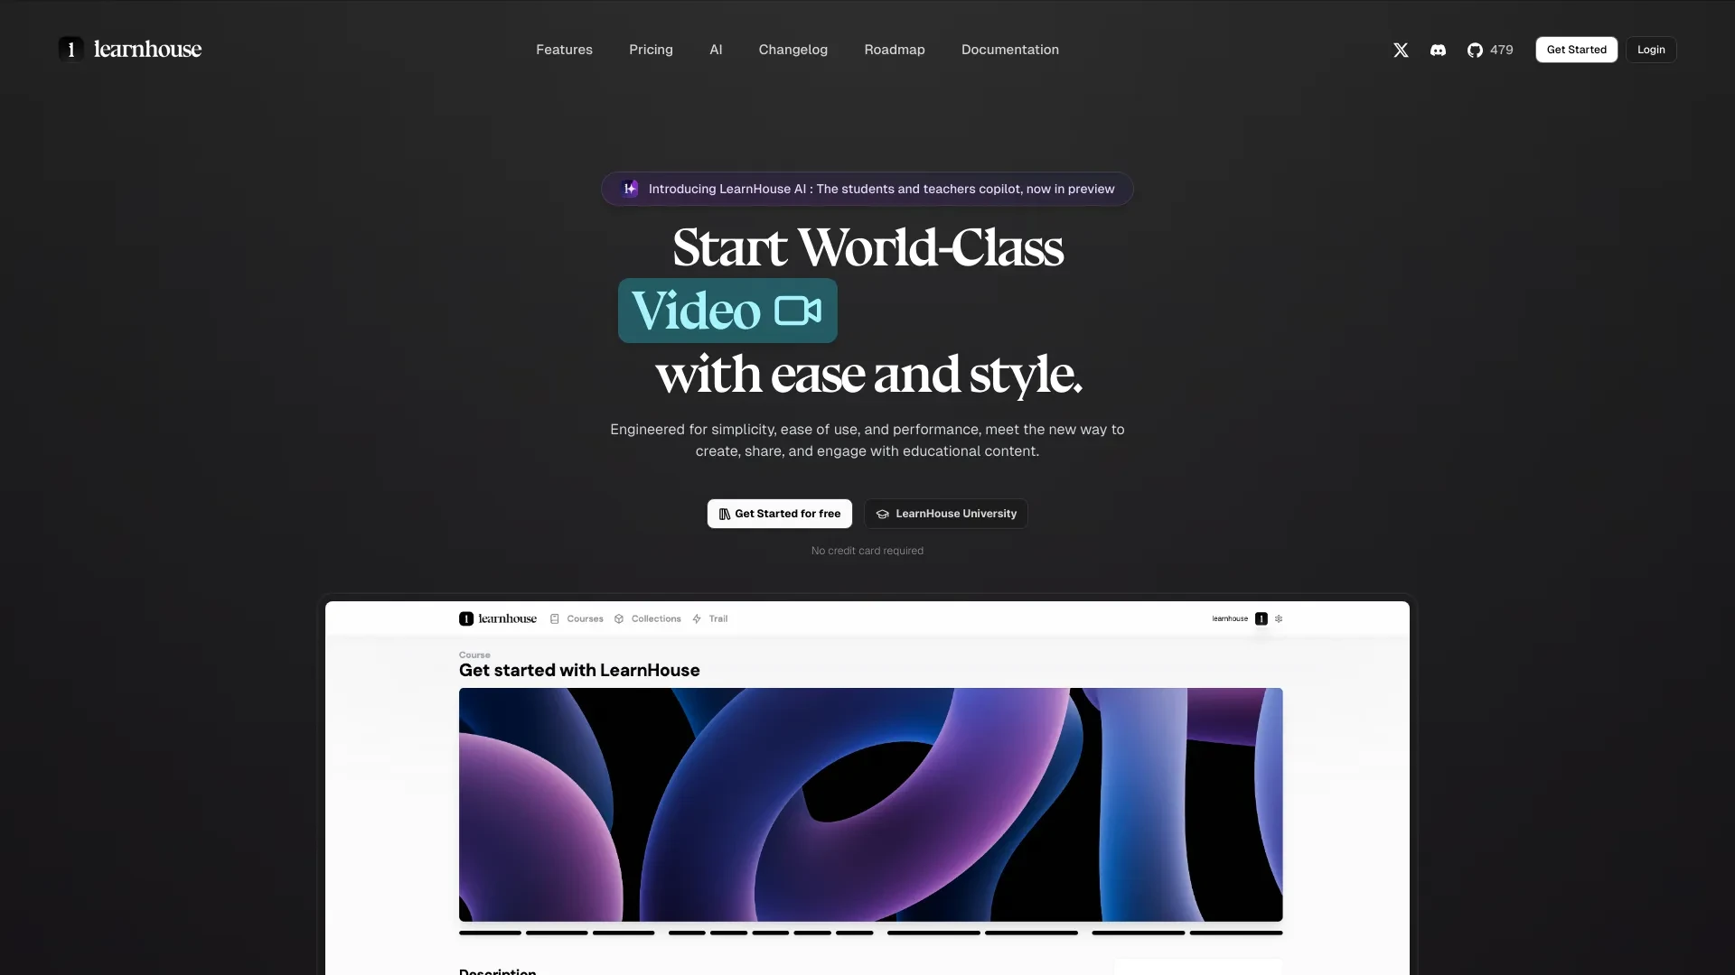Click the 'Get Started for free' button
Screen dimensions: 1735x975
pyautogui.click(x=779, y=513)
